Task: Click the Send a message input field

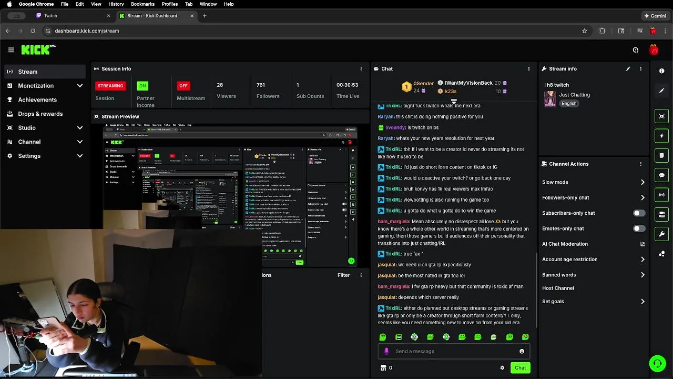Action: point(453,351)
